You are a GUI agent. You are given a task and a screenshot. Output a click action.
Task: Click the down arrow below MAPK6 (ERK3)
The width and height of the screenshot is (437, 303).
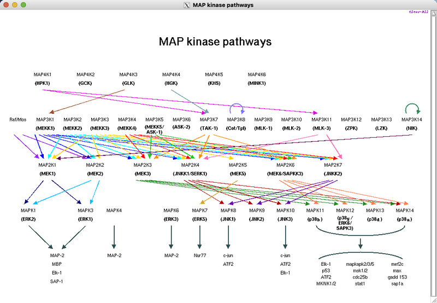[x=171, y=235]
